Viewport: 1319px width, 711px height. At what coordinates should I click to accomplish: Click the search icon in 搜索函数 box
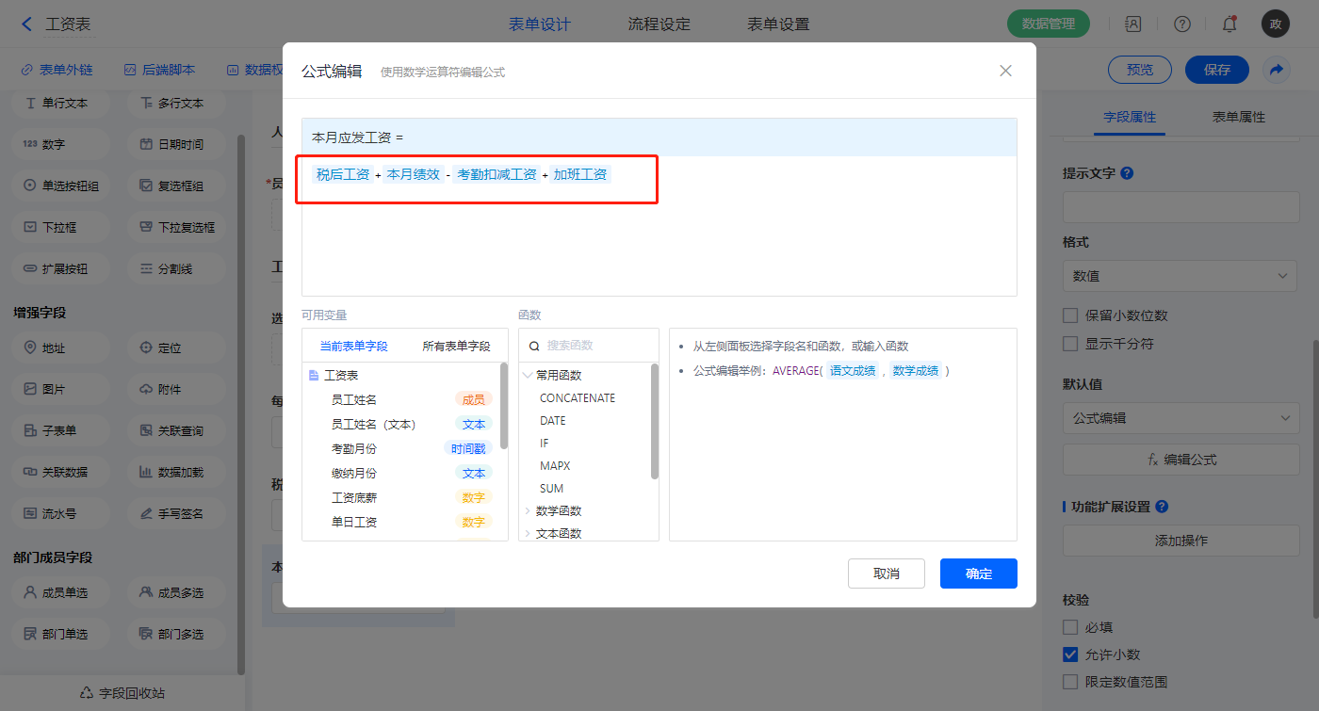[x=534, y=346]
